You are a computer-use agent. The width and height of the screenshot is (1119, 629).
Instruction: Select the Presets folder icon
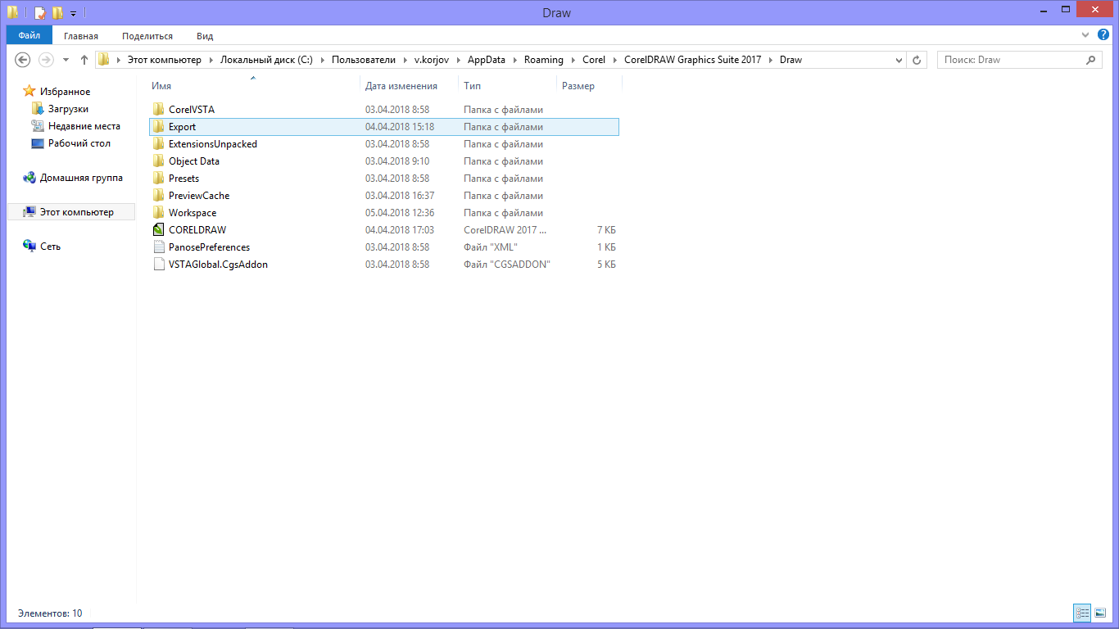[159, 178]
